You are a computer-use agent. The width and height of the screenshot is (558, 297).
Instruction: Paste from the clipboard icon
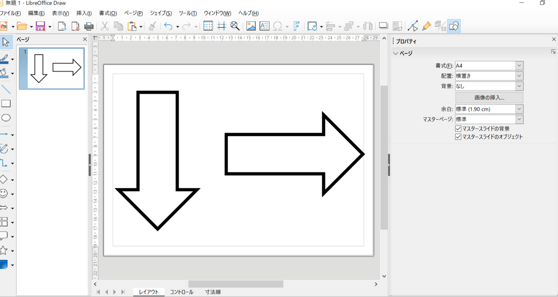[x=132, y=26]
